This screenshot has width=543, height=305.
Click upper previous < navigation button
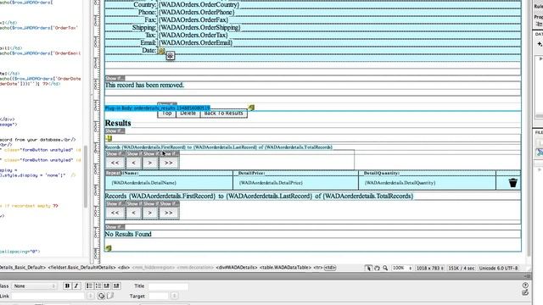(x=134, y=163)
